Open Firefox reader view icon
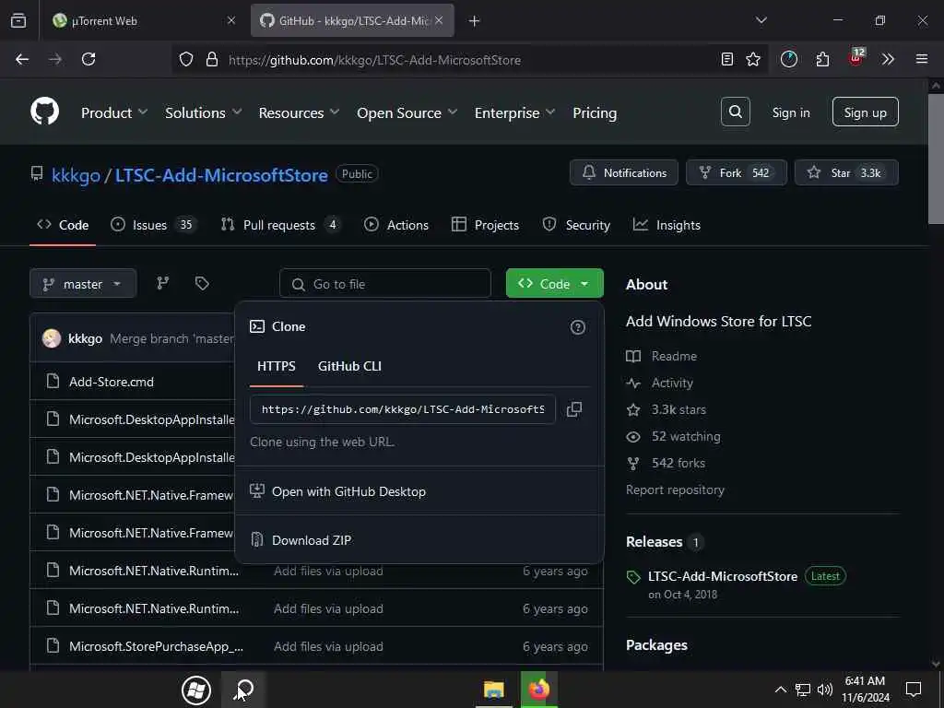The image size is (944, 708). click(x=727, y=59)
